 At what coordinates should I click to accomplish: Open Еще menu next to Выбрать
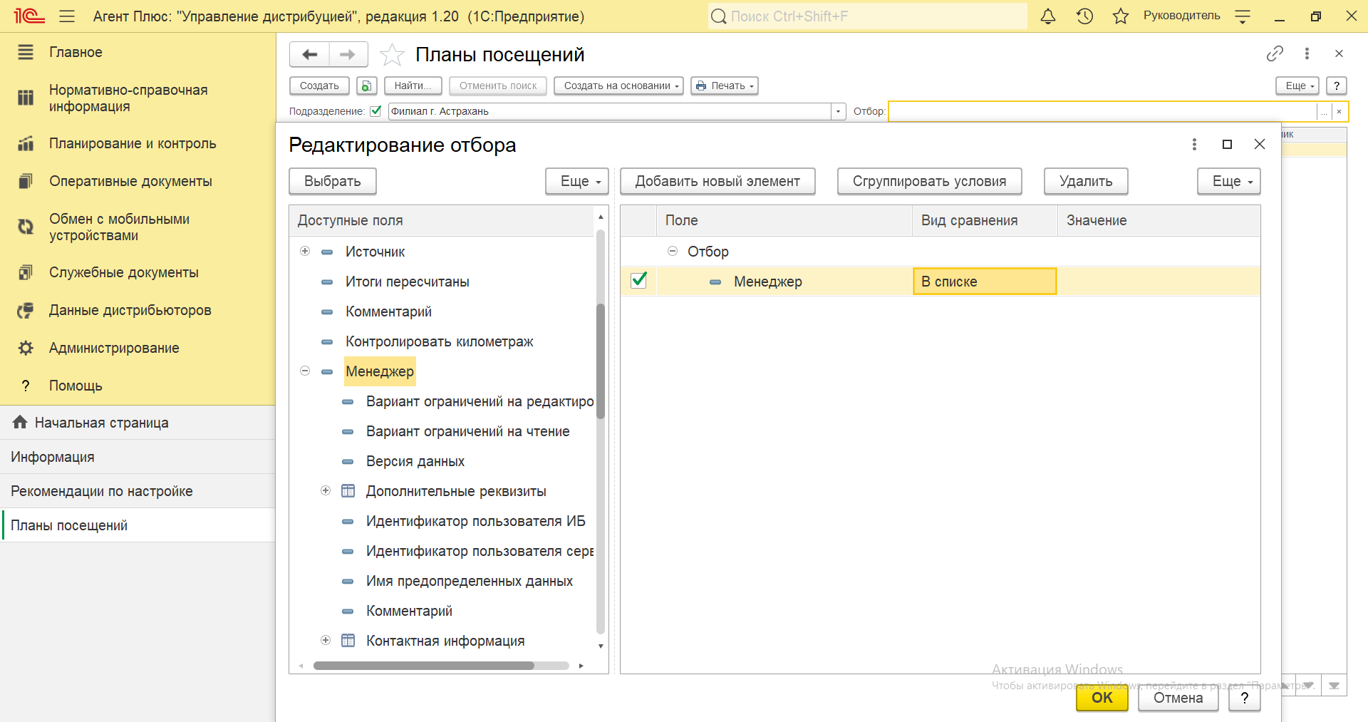coord(577,181)
